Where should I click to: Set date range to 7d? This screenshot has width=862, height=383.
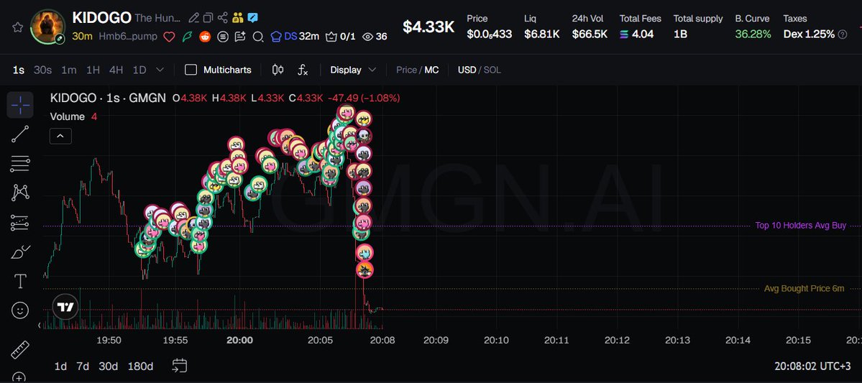(83, 366)
